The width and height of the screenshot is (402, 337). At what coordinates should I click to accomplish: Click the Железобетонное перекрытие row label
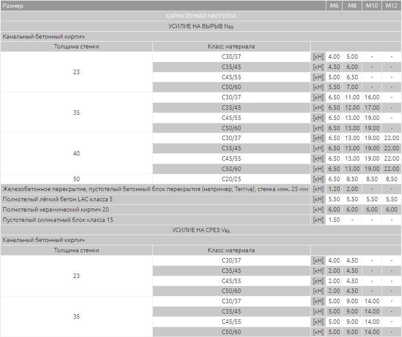pos(155,189)
